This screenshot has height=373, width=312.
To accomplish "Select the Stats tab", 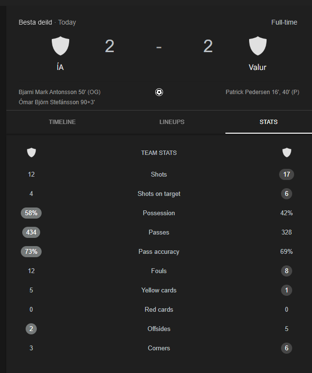I will 268,122.
